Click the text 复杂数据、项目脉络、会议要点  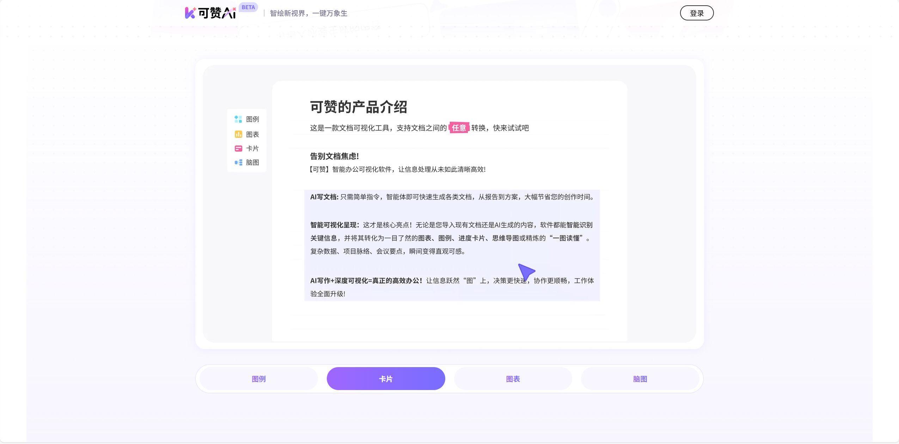357,251
